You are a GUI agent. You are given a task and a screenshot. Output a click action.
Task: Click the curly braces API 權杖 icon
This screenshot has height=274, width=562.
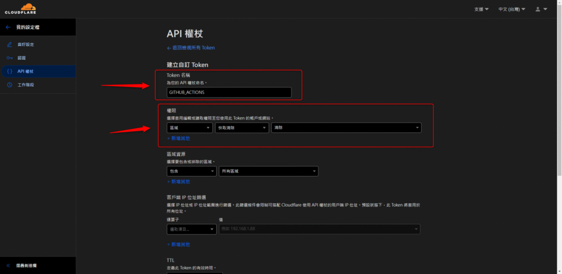9,71
